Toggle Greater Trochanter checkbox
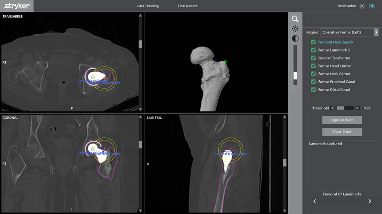Image resolution: width=382 pixels, height=214 pixels. point(313,58)
